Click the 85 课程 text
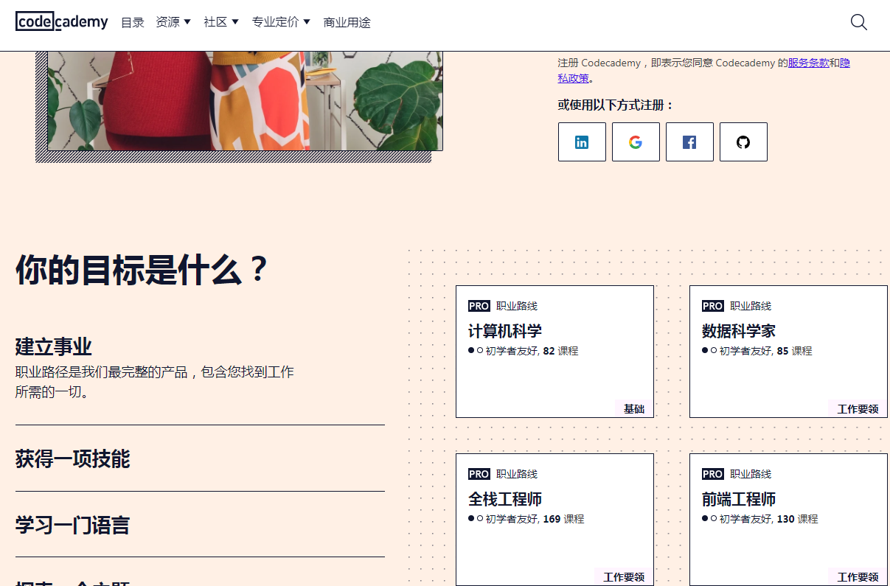Viewport: 890px width, 586px height. (x=794, y=351)
